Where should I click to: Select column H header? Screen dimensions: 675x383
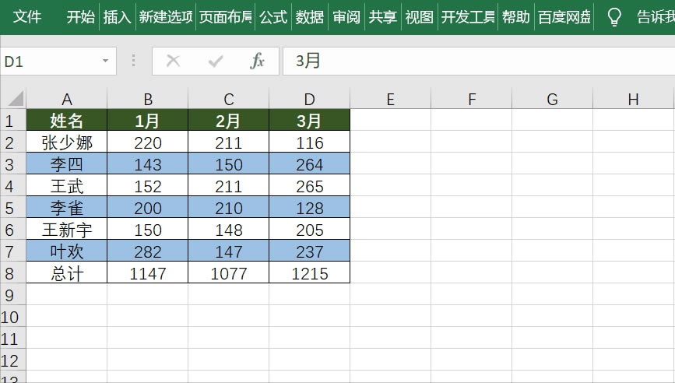click(x=633, y=99)
